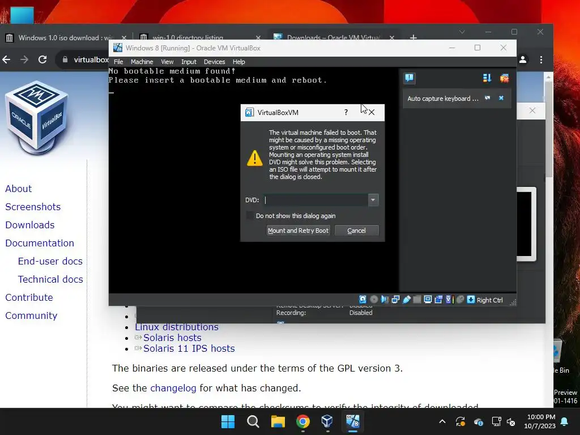Open the Help menu
The height and width of the screenshot is (435, 580).
(238, 62)
